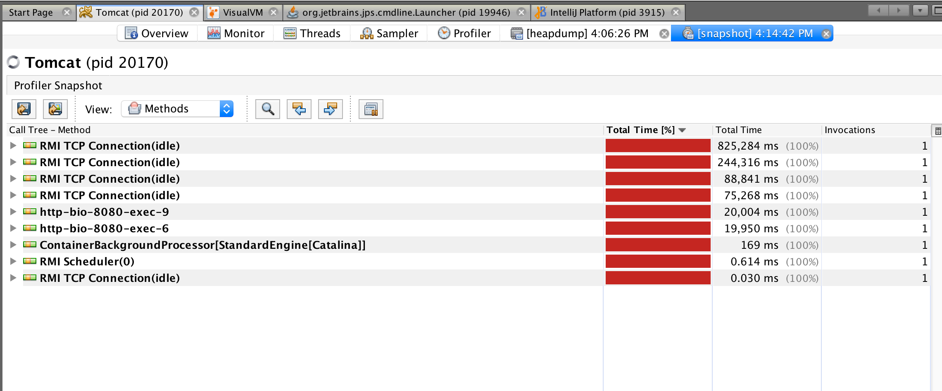Viewport: 942px width, 391px height.
Task: Click the Profiler clock icon in tab
Action: (x=444, y=33)
